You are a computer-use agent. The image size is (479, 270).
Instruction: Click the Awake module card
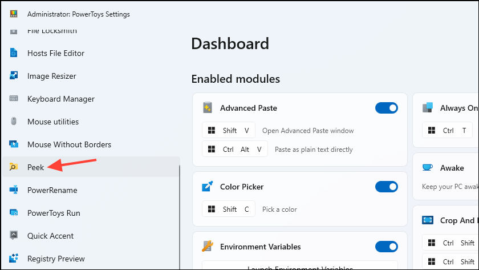(x=452, y=168)
